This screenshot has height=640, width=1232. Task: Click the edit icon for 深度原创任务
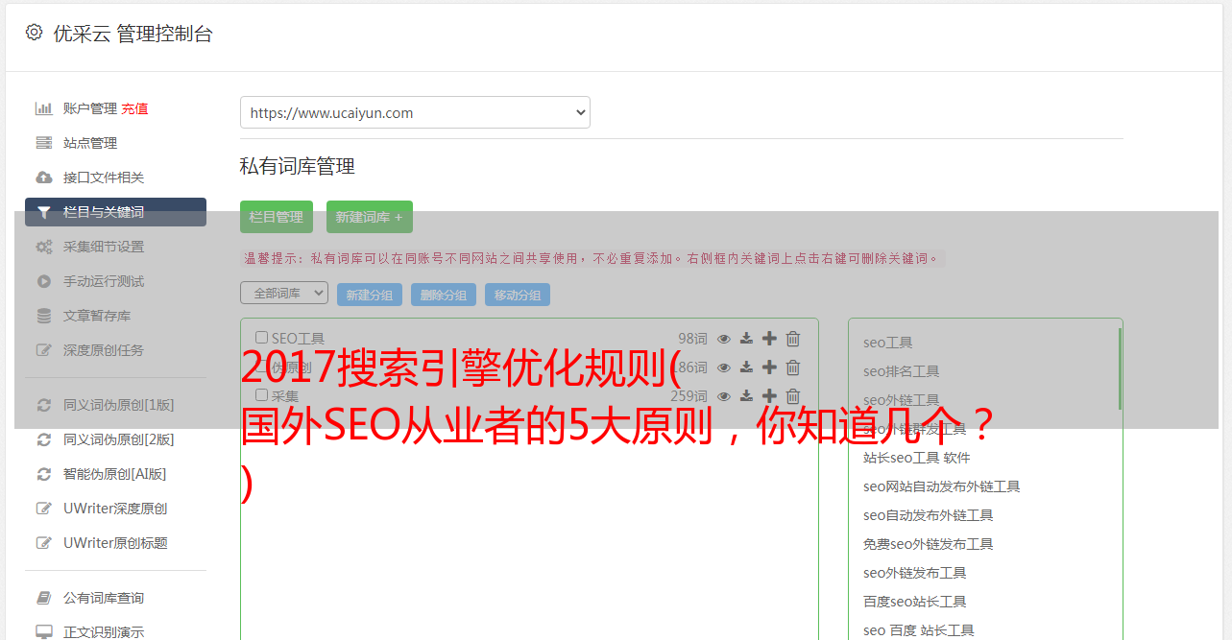43,350
